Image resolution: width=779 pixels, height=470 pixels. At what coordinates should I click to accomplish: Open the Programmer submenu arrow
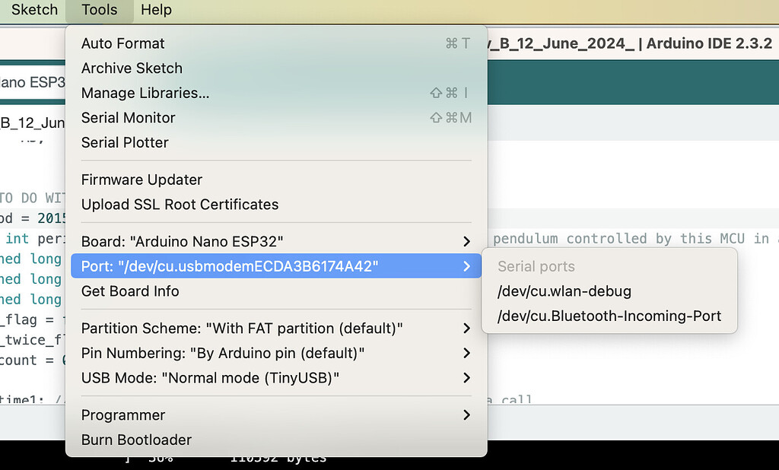coord(466,414)
